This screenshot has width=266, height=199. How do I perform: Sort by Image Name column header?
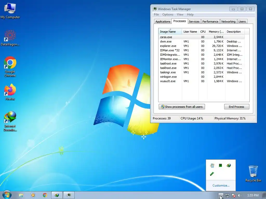(x=170, y=32)
